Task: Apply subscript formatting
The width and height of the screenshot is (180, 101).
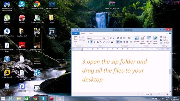Action: click(x=101, y=42)
